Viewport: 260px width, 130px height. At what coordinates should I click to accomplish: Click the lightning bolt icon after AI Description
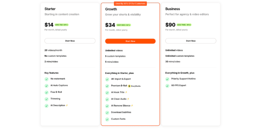coord(67,105)
